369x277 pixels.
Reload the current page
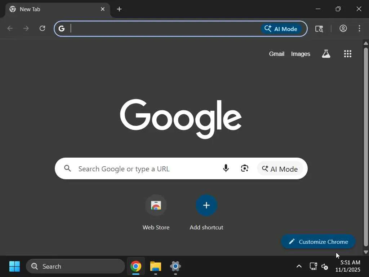(43, 28)
